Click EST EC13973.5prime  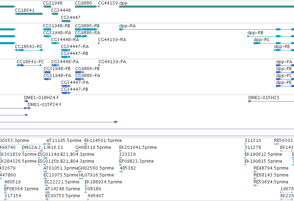click(x=61, y=175)
